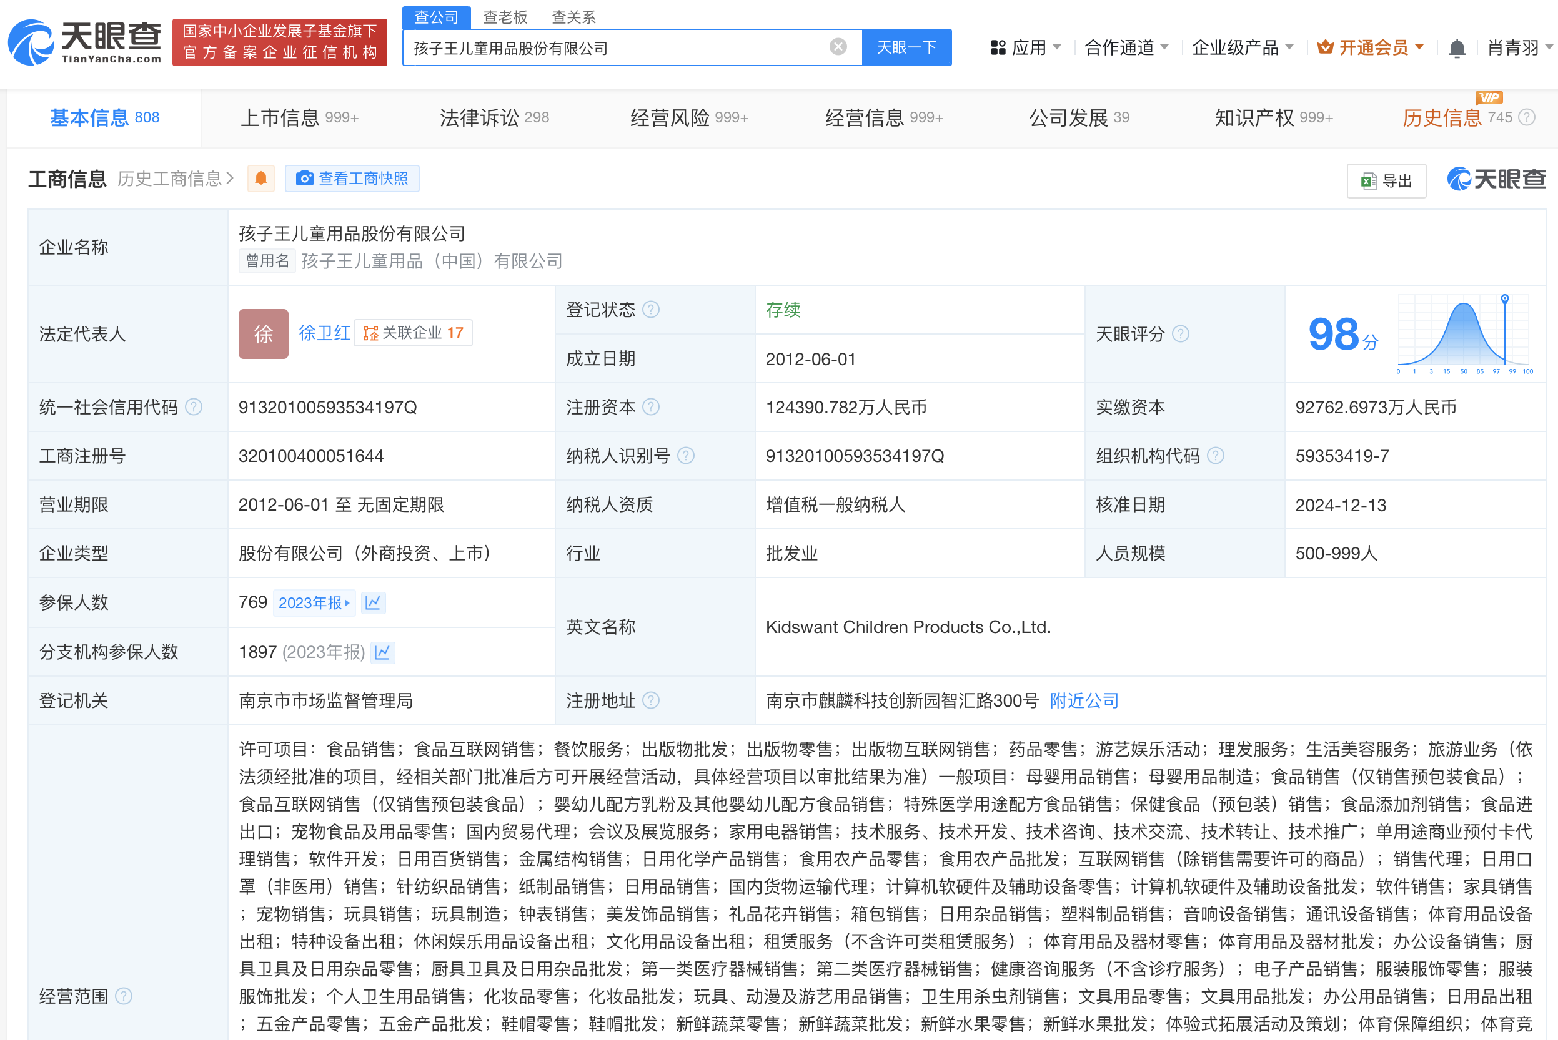The width and height of the screenshot is (1558, 1040).
Task: Open the 2023年报 selector
Action: click(x=314, y=602)
